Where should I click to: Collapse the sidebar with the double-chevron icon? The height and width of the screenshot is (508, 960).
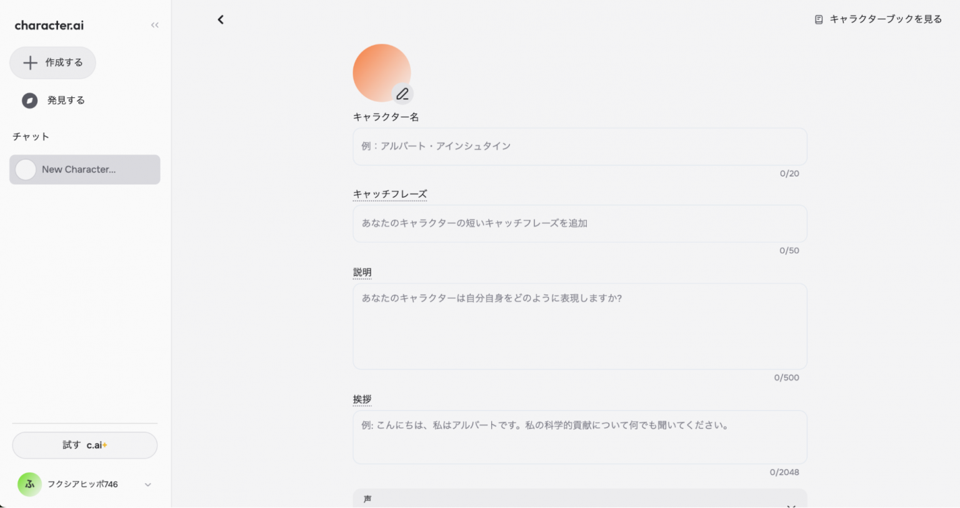click(154, 25)
